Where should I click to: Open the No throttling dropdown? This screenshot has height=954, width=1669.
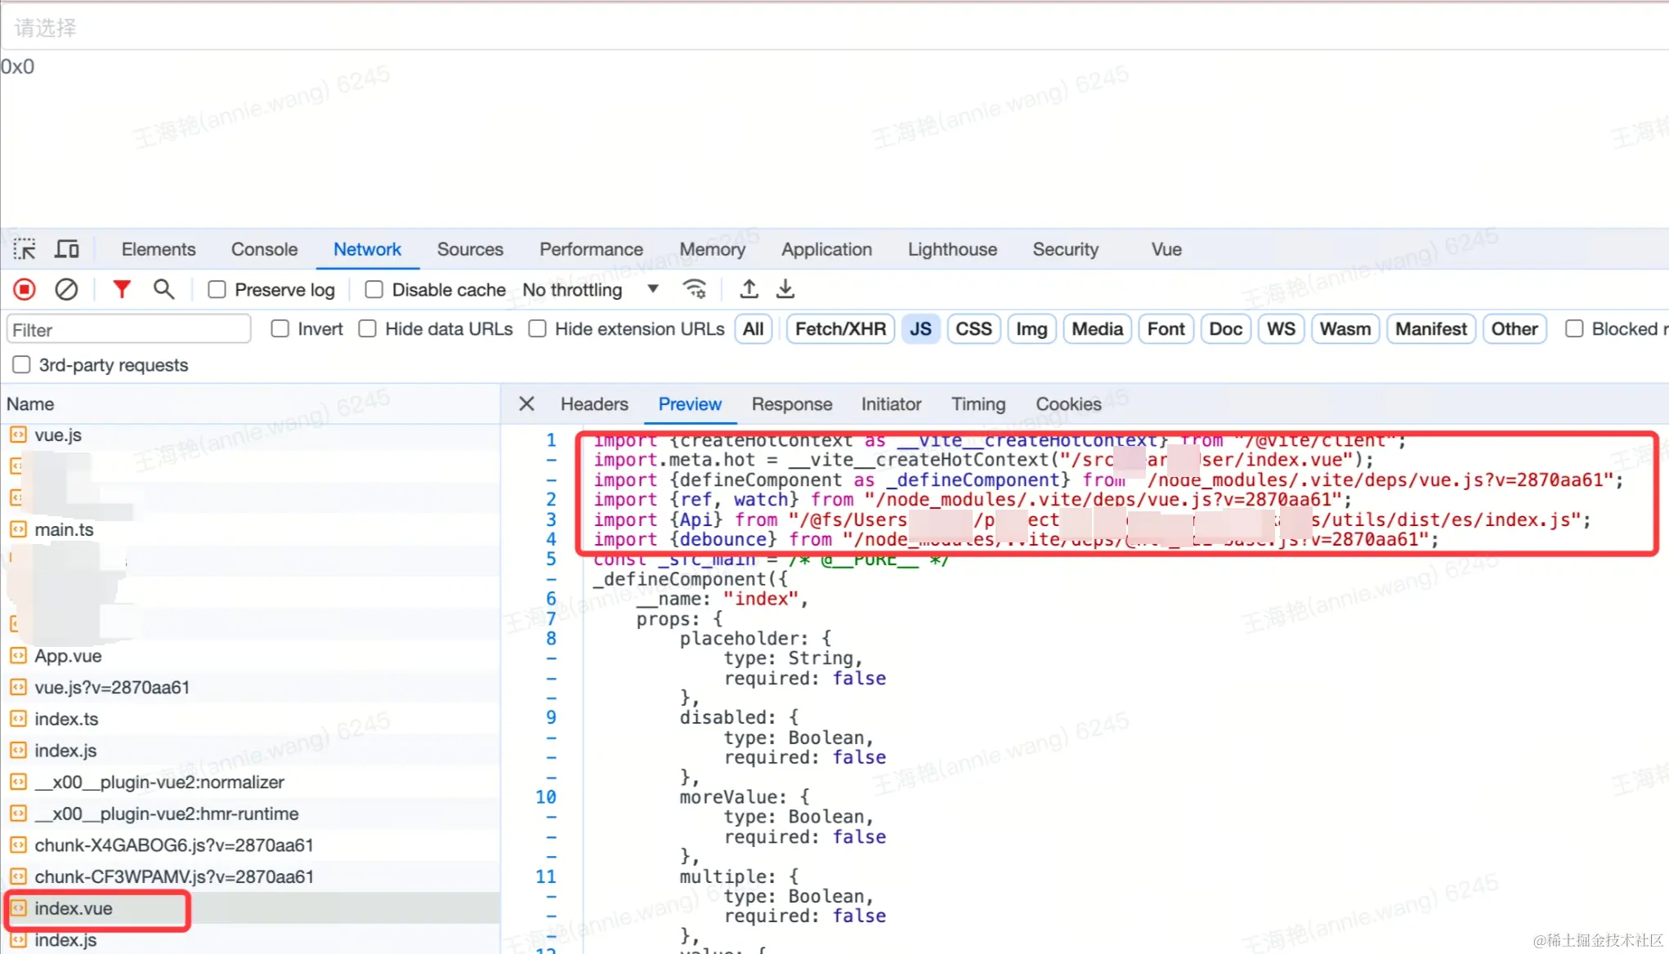point(590,290)
